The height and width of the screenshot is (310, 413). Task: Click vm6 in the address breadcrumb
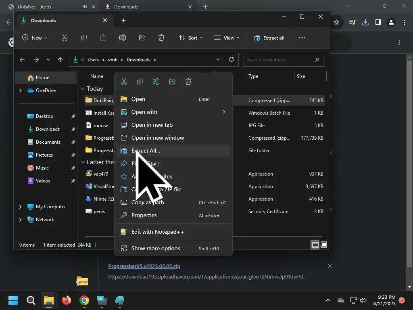coord(113,60)
